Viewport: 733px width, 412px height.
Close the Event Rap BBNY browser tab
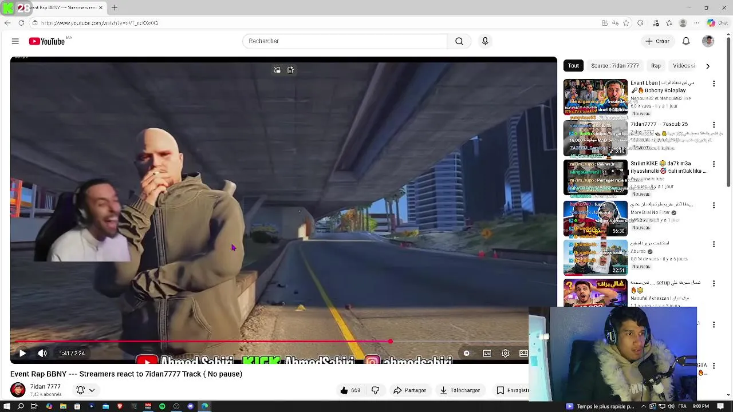pos(101,7)
